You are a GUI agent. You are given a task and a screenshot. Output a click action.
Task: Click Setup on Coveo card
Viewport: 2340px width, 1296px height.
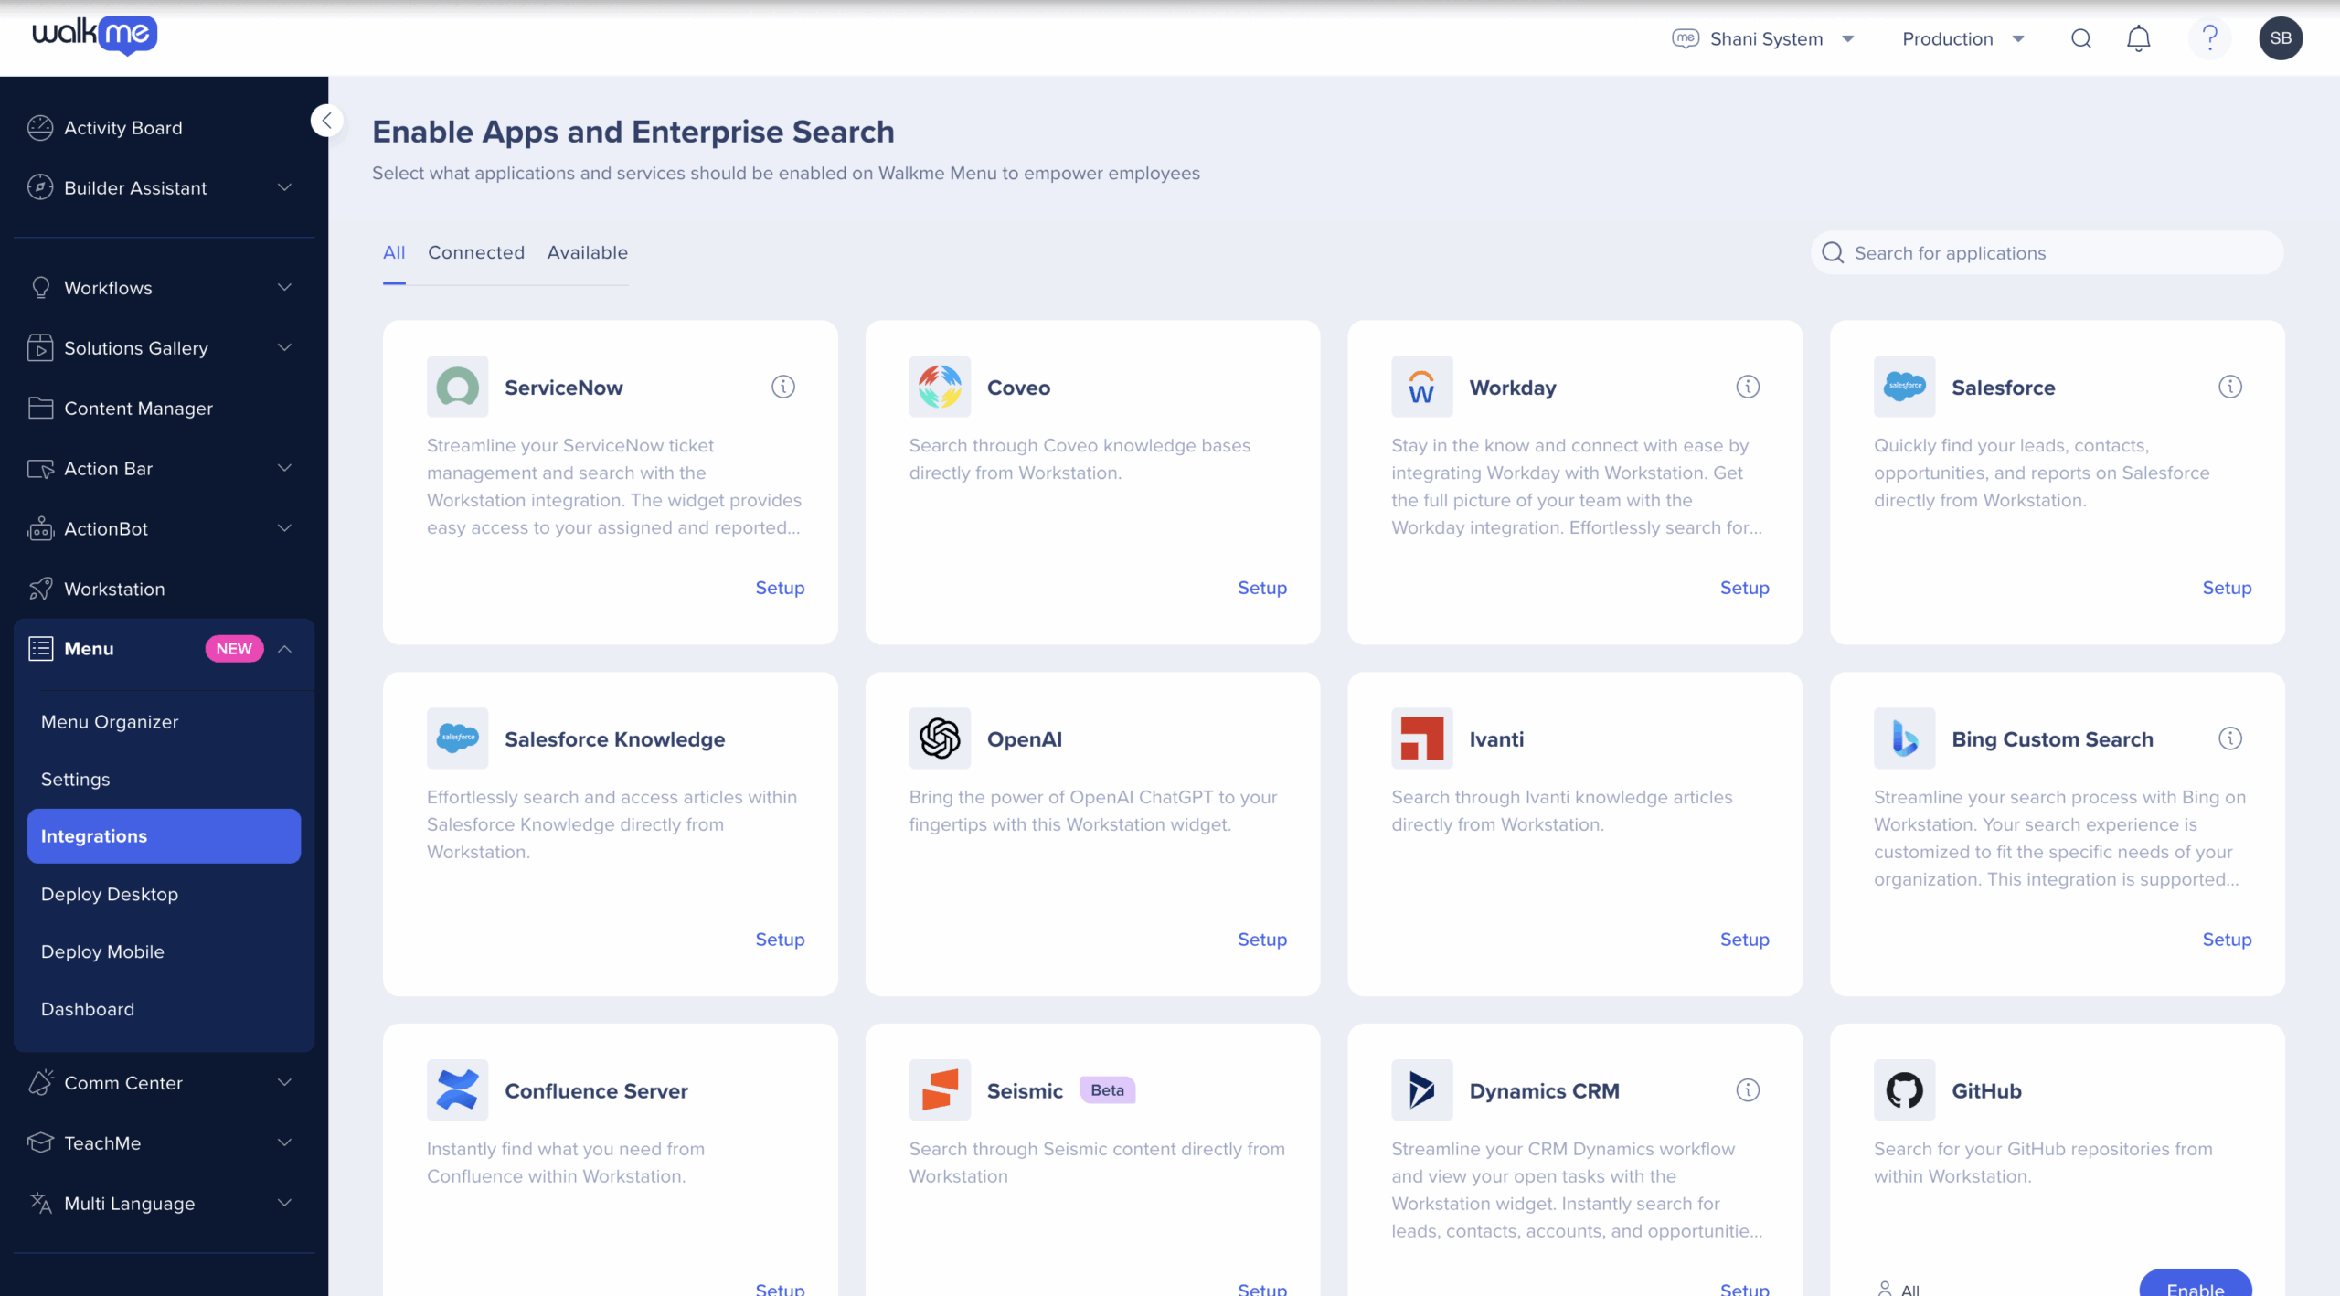coord(1262,588)
